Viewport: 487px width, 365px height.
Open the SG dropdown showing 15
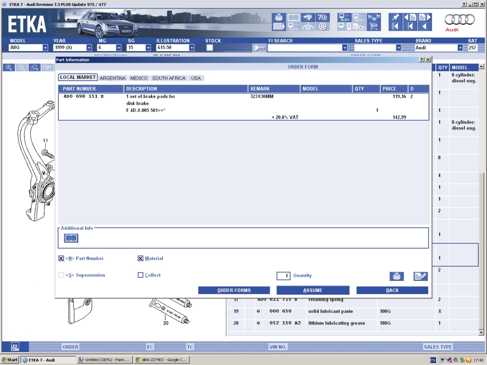[x=148, y=48]
